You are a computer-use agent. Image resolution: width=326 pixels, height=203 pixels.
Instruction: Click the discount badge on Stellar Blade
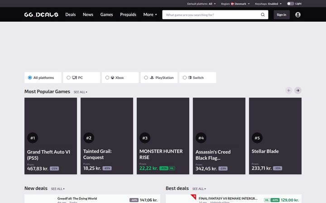tap(278, 168)
